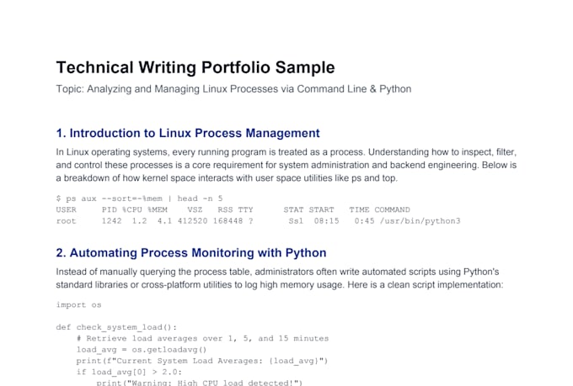Click the code line 'load_avg = os.getloadavg()'
This screenshot has width=573, height=386.
coord(142,350)
